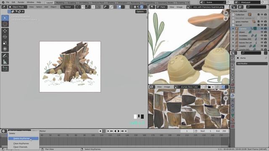This screenshot has height=151, width=269.
Task: Toggle line art collection checkbox
Action: [x=258, y=25]
